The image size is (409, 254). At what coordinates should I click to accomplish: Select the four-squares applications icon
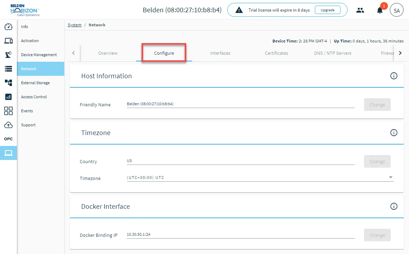coord(8,111)
